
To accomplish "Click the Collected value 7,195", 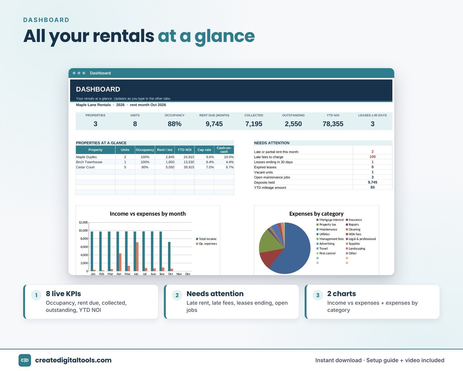I will coord(254,124).
